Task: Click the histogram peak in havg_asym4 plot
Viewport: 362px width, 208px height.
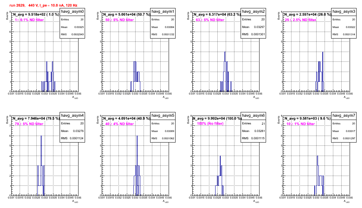Action: (41, 150)
